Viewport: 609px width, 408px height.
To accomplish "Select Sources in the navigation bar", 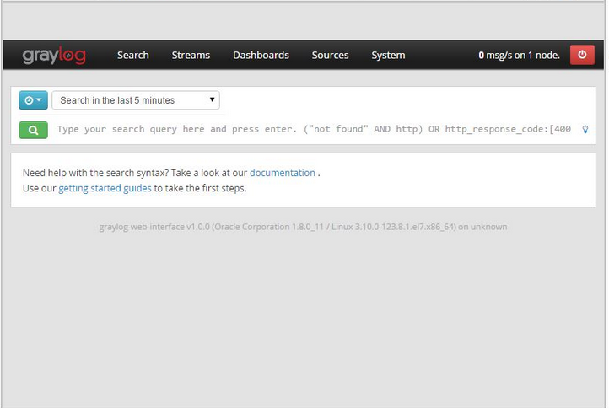I will 330,55.
